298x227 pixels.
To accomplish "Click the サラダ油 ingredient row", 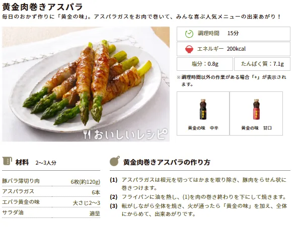I will 51,213.
